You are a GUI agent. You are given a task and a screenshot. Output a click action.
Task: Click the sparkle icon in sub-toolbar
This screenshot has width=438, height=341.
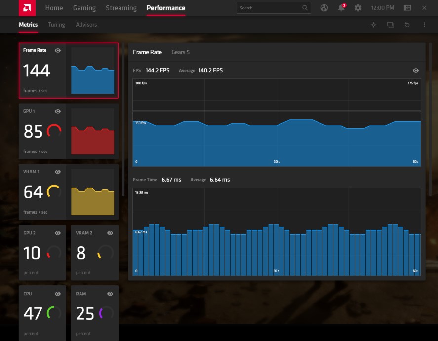[x=374, y=25]
